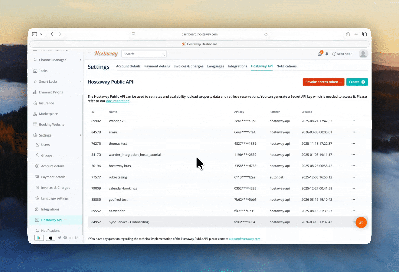Open Users under Settings

(x=45, y=145)
